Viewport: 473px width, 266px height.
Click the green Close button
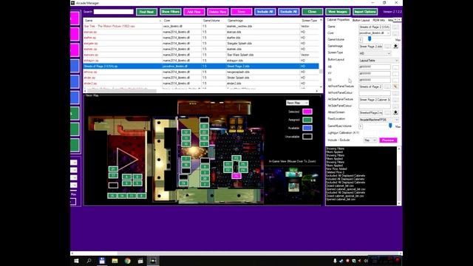point(312,12)
